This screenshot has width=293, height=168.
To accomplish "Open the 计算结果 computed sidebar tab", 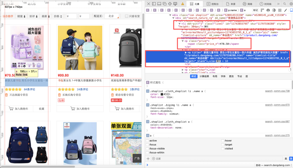I will 204,76.
